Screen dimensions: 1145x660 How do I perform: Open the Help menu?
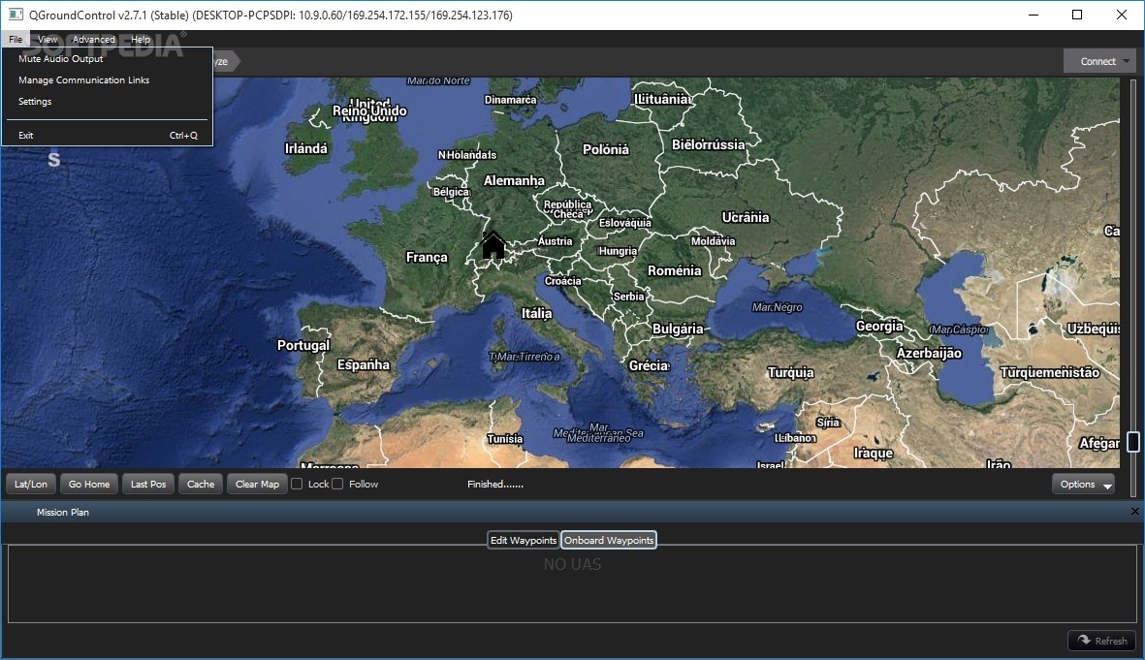click(141, 40)
